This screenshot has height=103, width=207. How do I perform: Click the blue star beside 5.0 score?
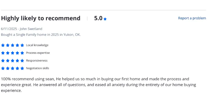[x=105, y=19]
